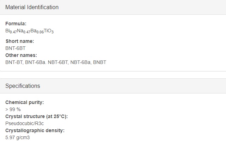Screen dimensions: 226x149
Task: Click the BNT-6Ba name in other names
Action: tap(35, 62)
